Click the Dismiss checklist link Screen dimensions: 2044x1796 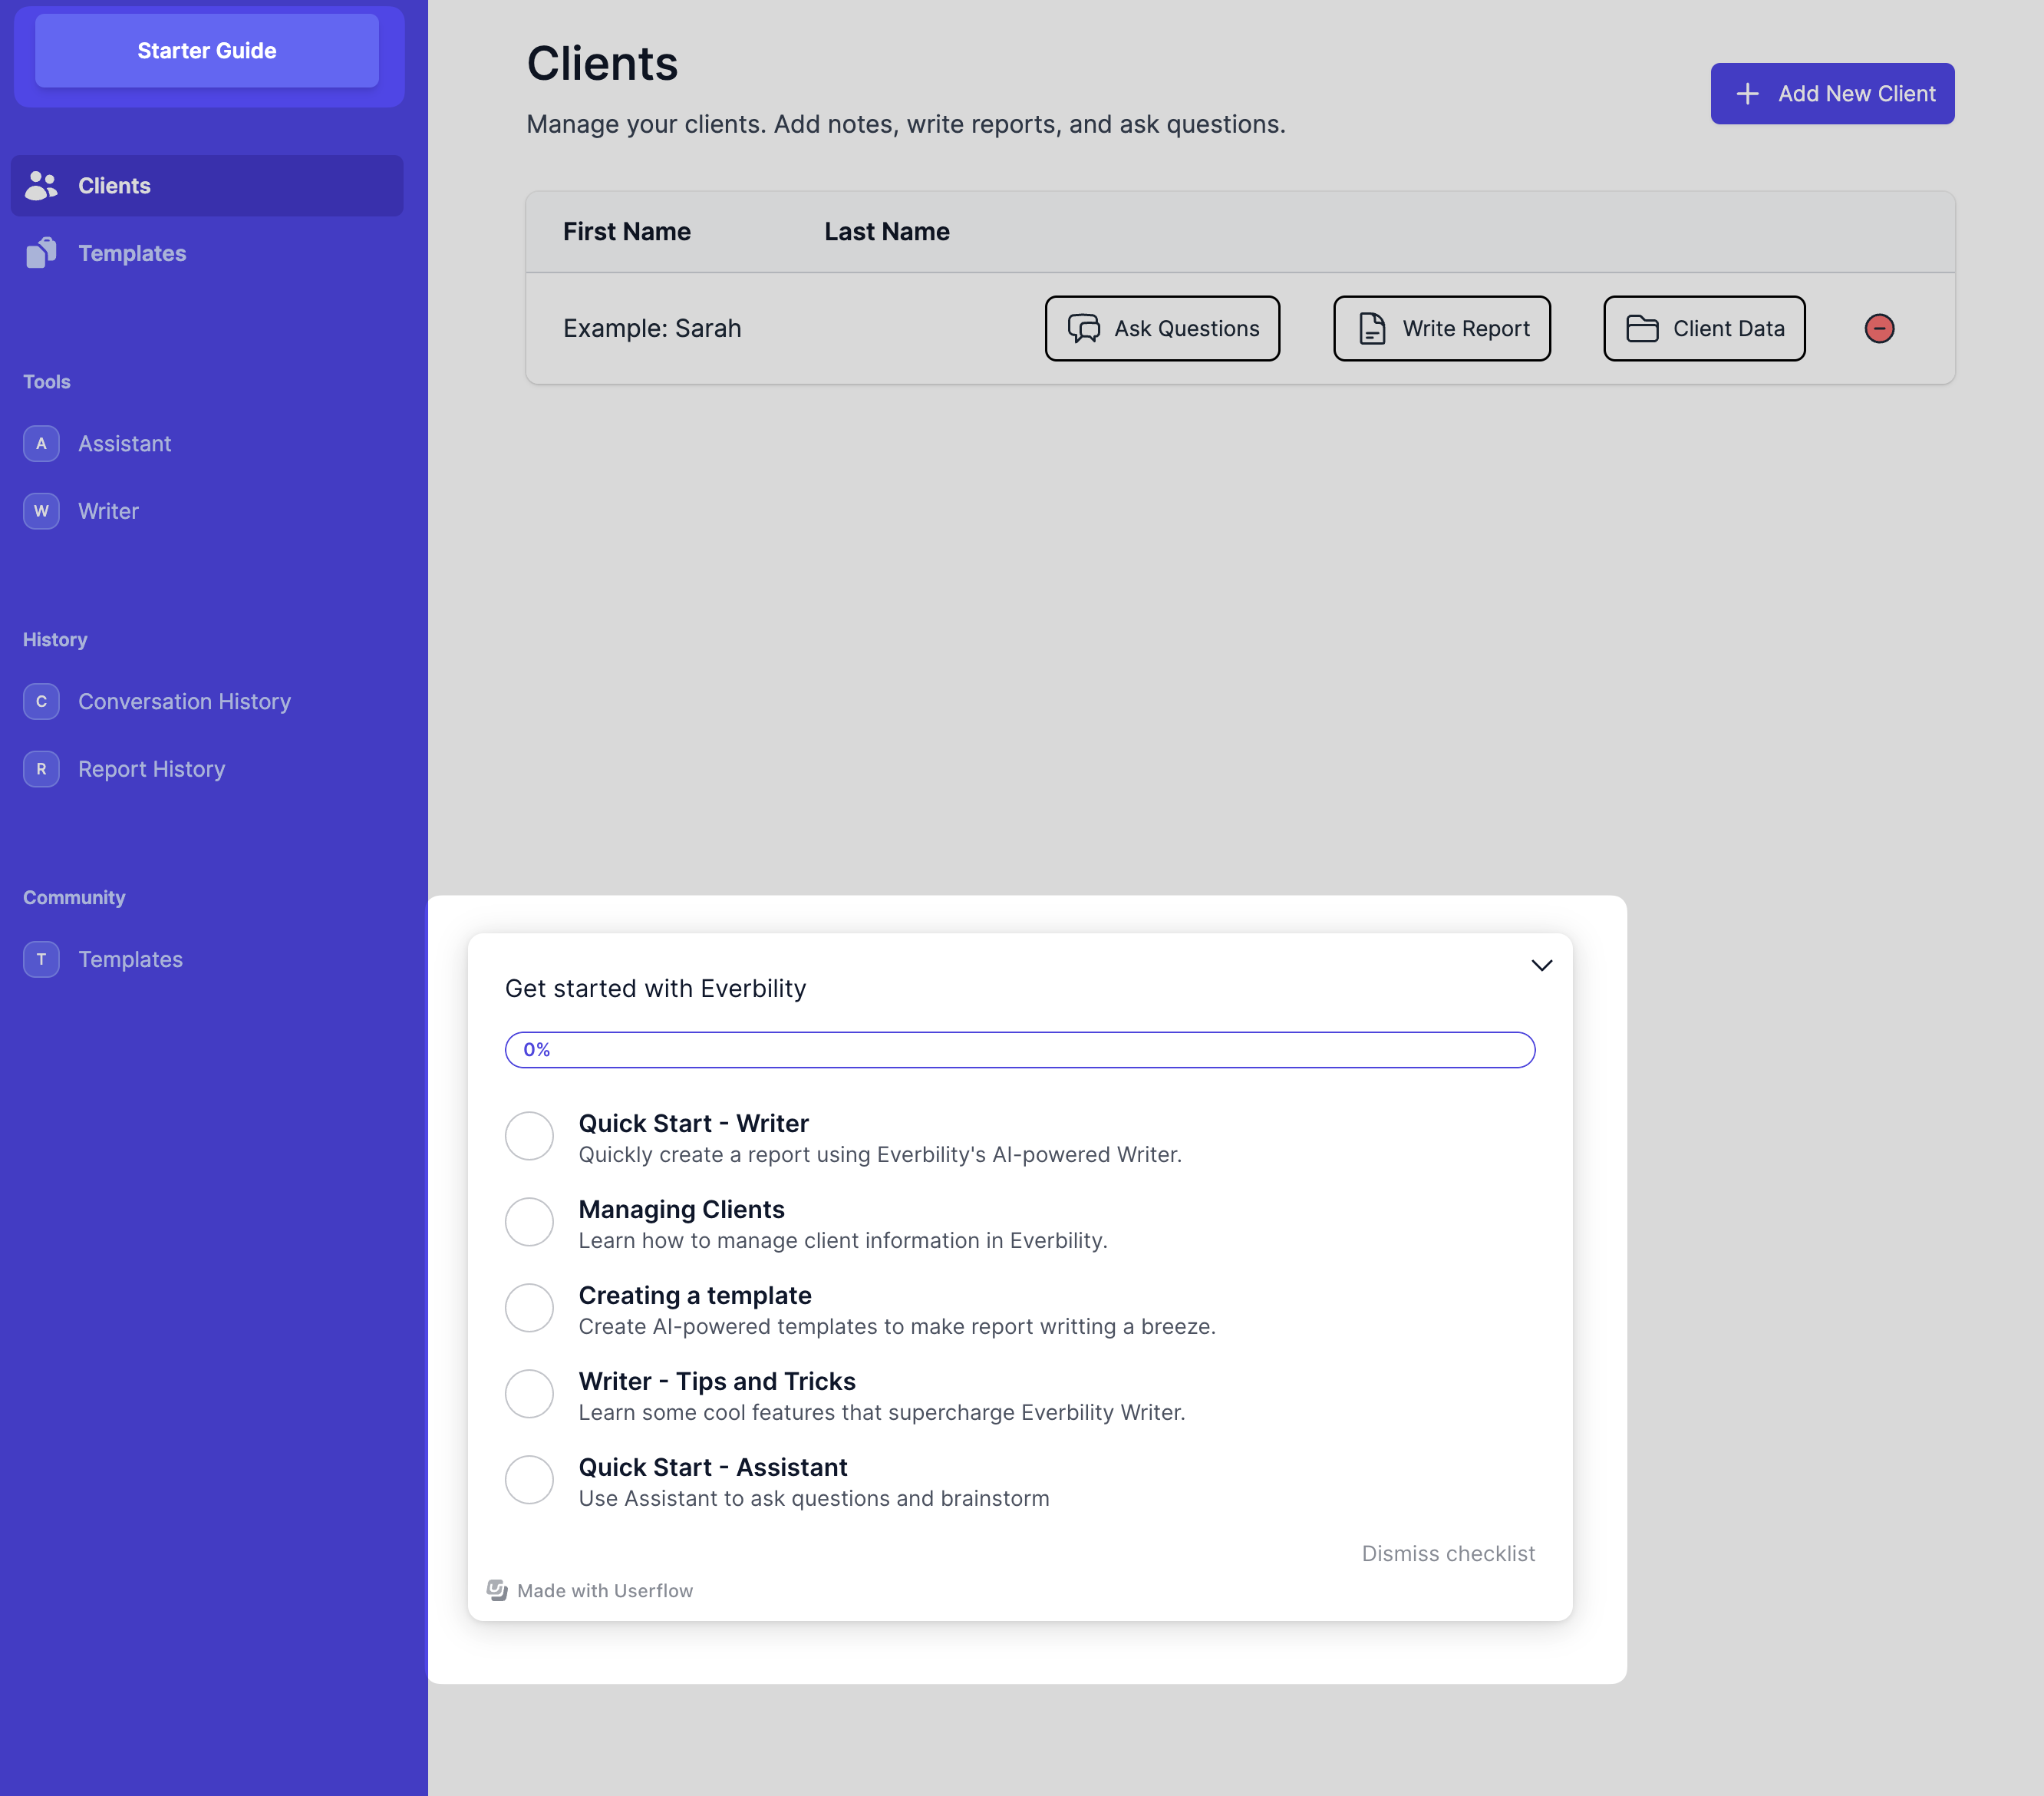1447,1553
